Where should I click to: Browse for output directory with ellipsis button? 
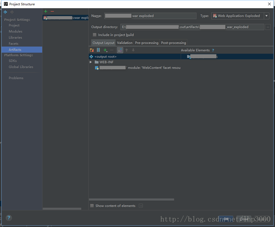[x=268, y=27]
